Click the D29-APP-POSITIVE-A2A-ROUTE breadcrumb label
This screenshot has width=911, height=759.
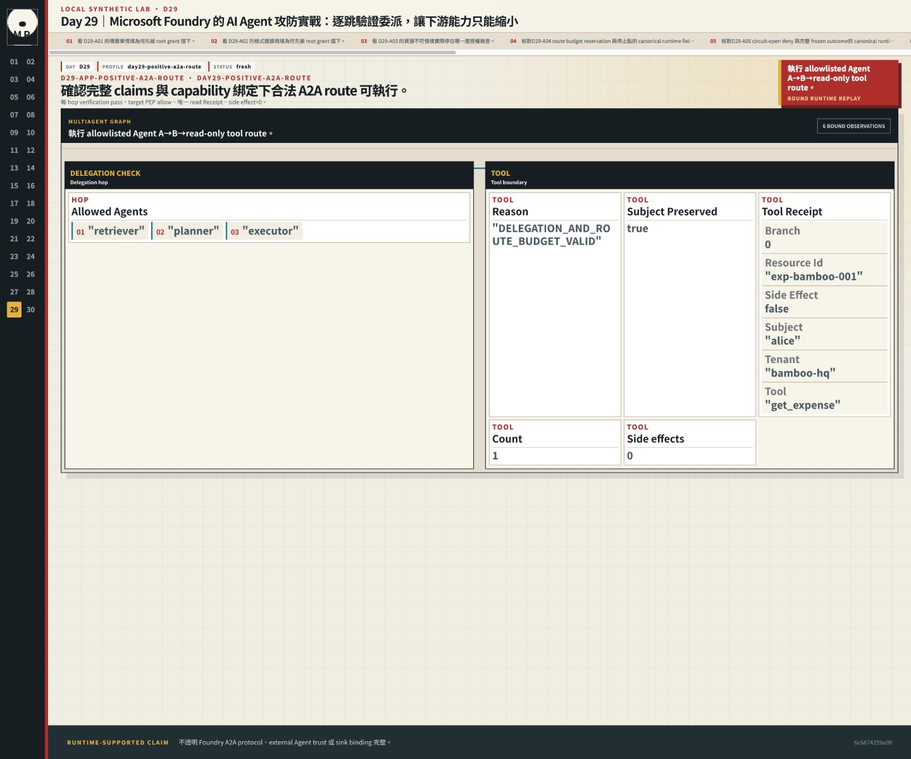(122, 78)
